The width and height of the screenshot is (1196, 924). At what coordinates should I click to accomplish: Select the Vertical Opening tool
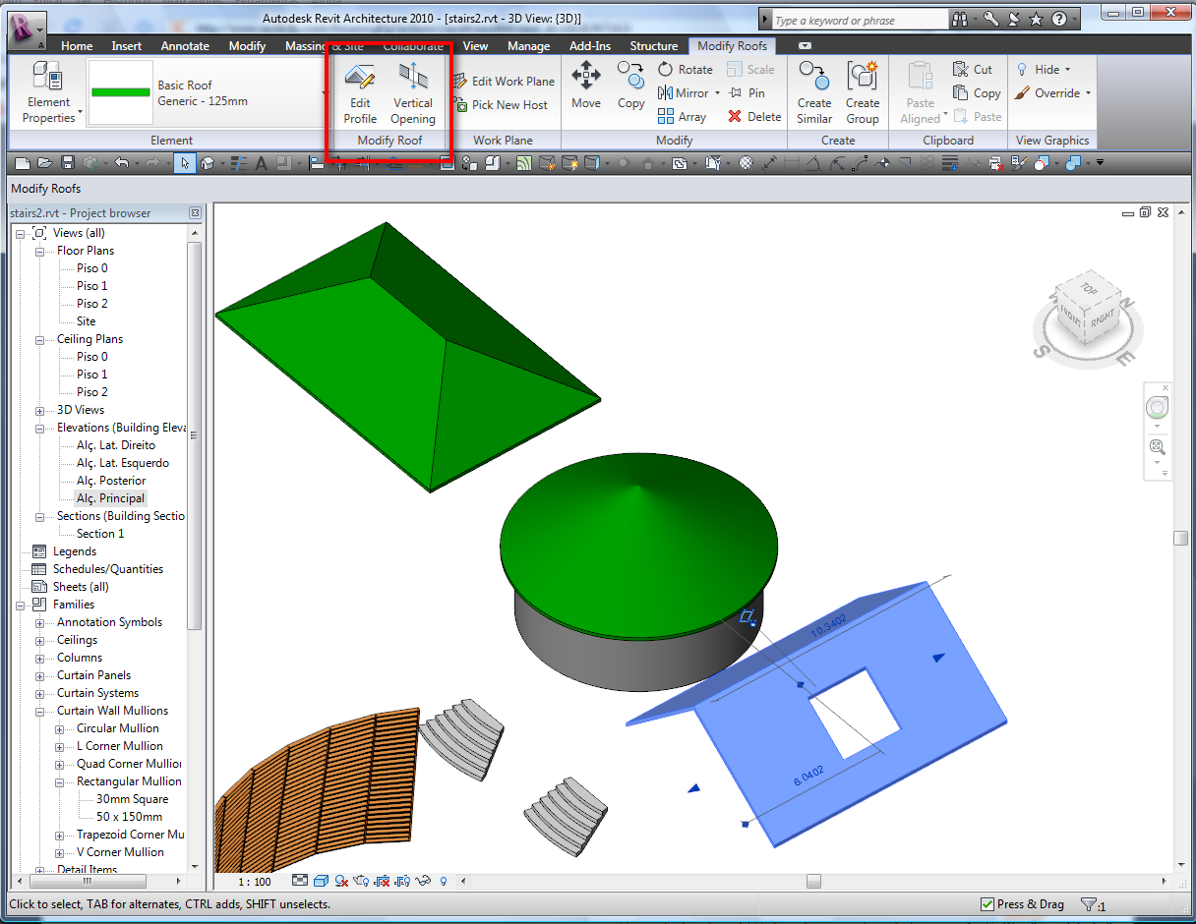coord(412,92)
